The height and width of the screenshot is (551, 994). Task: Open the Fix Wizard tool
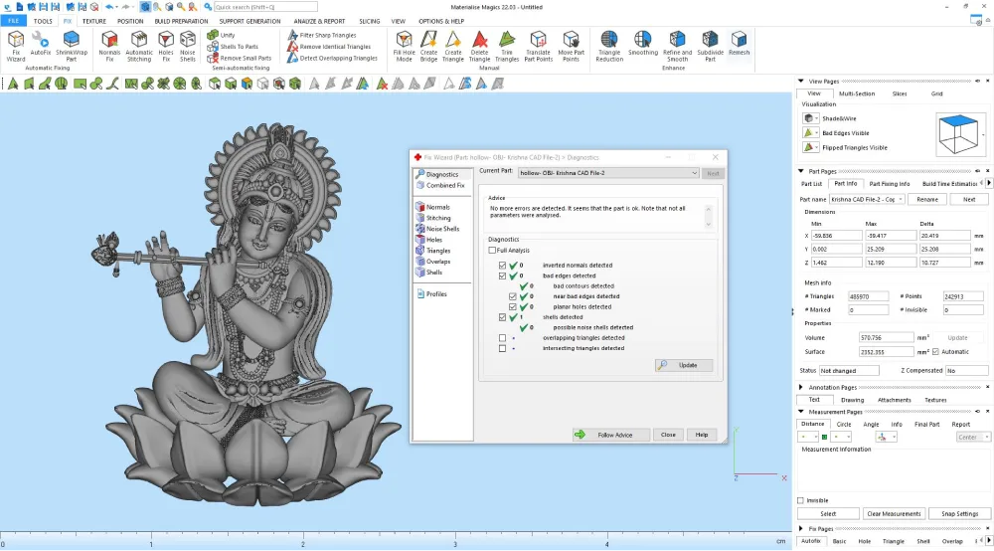point(16,46)
